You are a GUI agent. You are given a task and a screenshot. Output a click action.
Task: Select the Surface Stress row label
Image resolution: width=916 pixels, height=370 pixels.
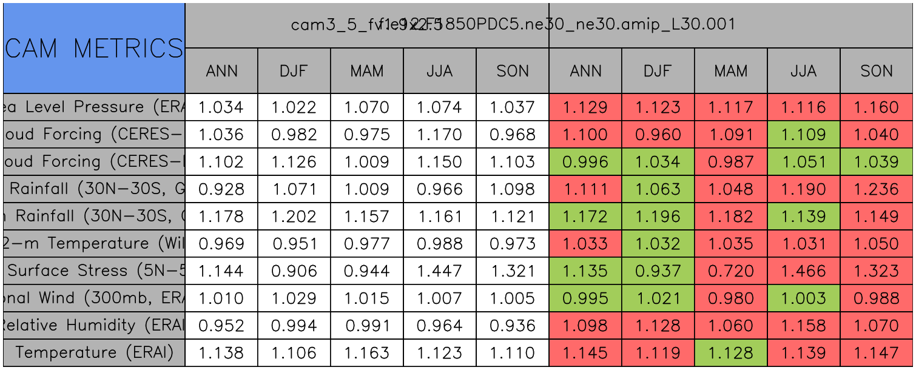94,271
